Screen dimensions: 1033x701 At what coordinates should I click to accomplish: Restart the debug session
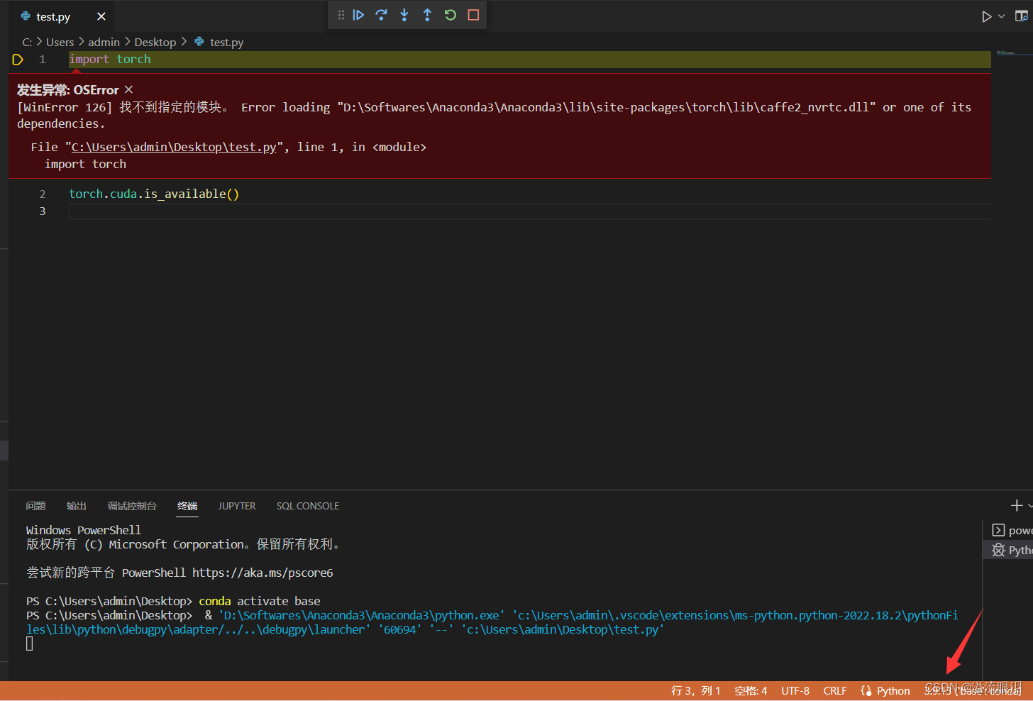[451, 15]
